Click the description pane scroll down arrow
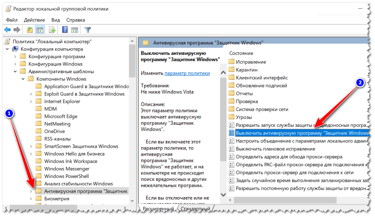 point(223,195)
